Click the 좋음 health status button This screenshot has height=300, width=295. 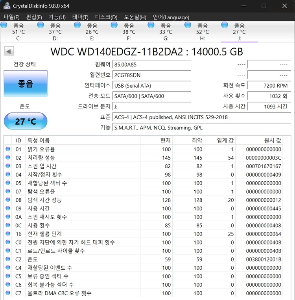click(26, 83)
